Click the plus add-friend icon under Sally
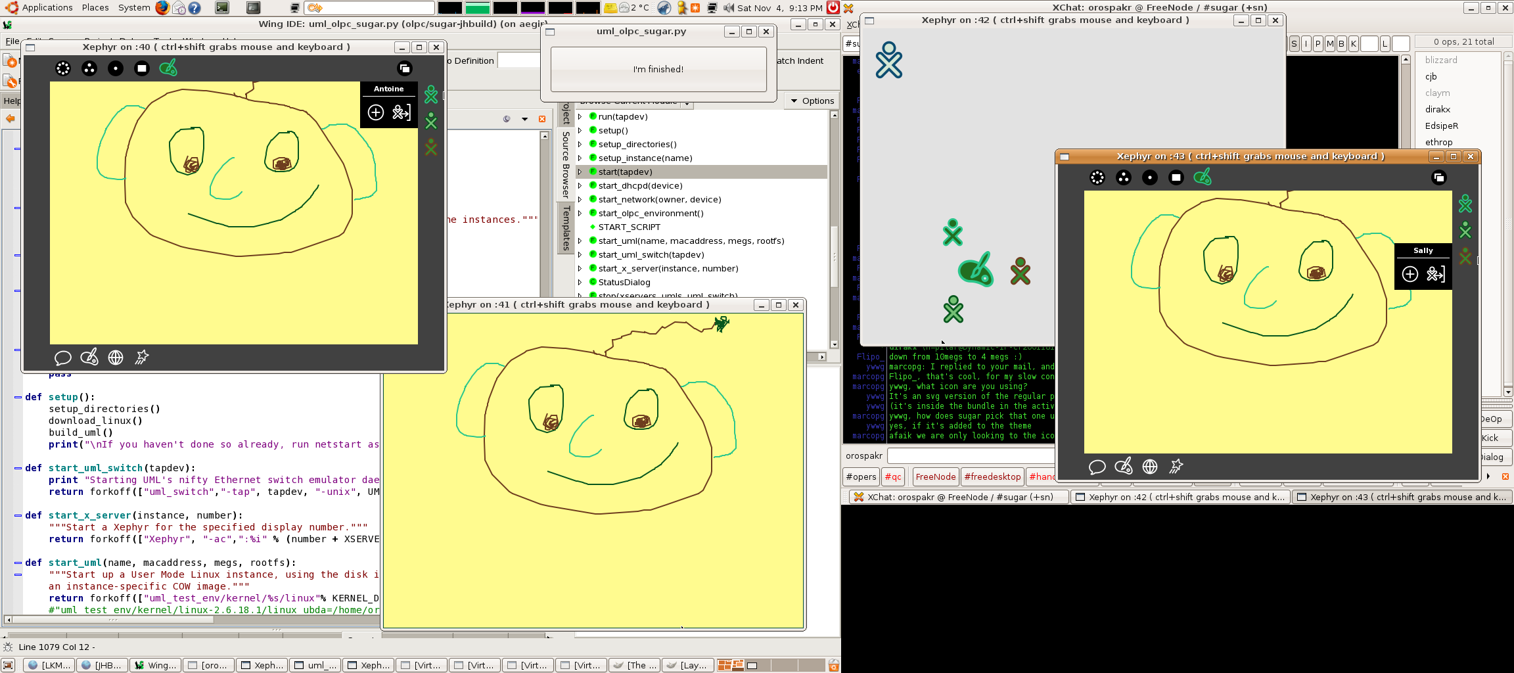1514x673 pixels. pos(1410,274)
